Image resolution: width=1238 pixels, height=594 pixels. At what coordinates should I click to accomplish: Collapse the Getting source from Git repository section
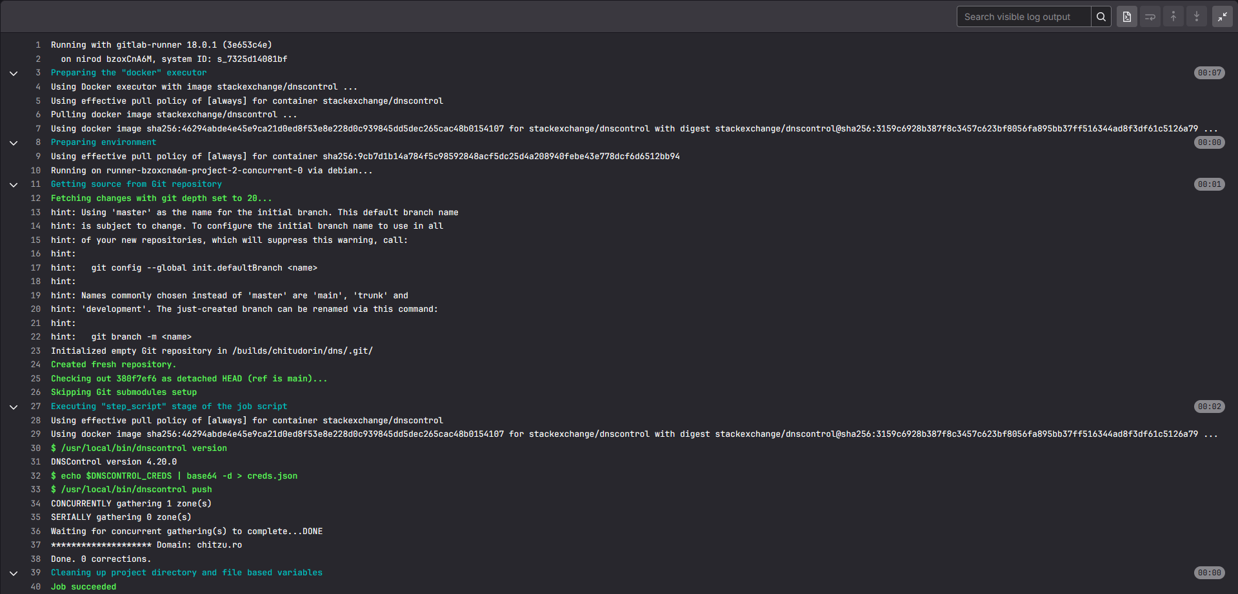tap(14, 184)
